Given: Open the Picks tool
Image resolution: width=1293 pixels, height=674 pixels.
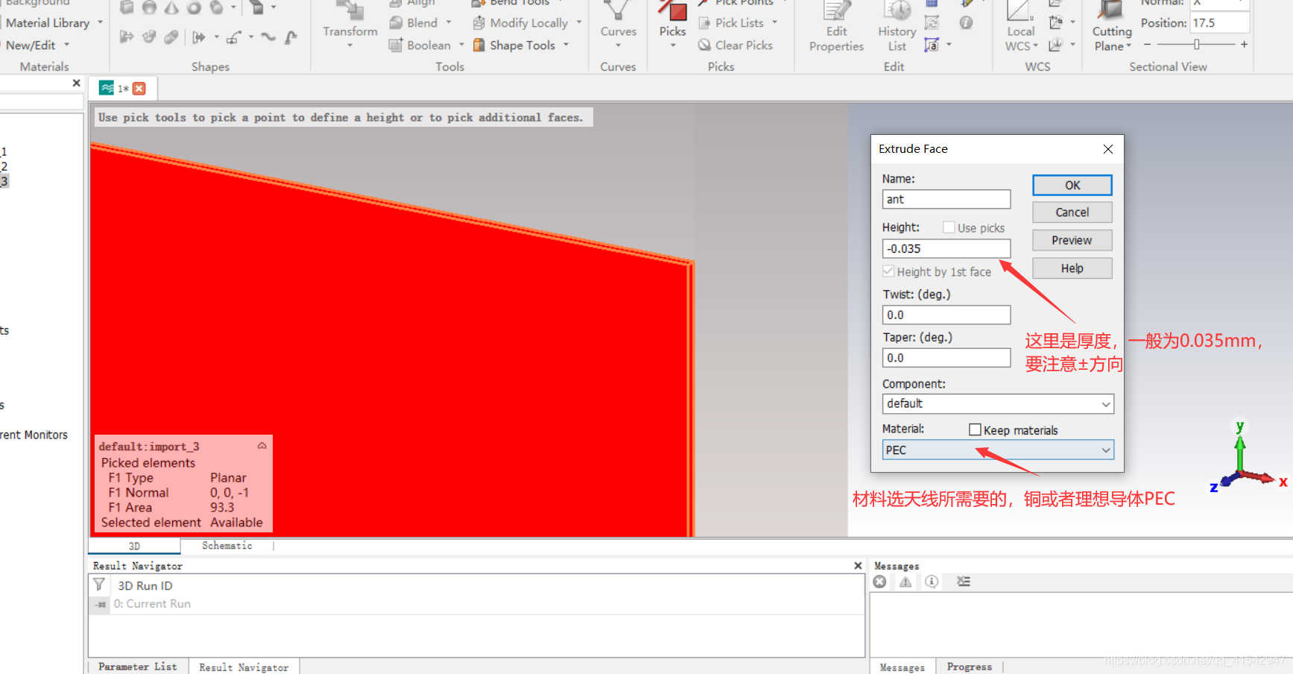Looking at the screenshot, I should 672,22.
